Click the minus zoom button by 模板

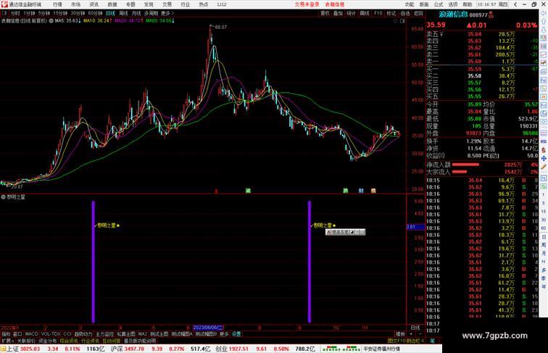420,334
